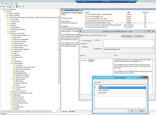The height and width of the screenshot is (115, 156).
Task: Open the Help menu
Action: click(x=16, y=4)
